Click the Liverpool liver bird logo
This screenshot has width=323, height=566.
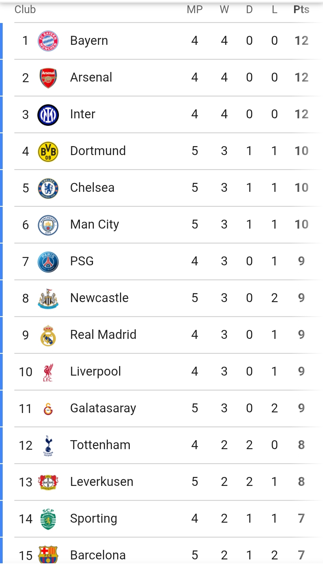pos(48,372)
